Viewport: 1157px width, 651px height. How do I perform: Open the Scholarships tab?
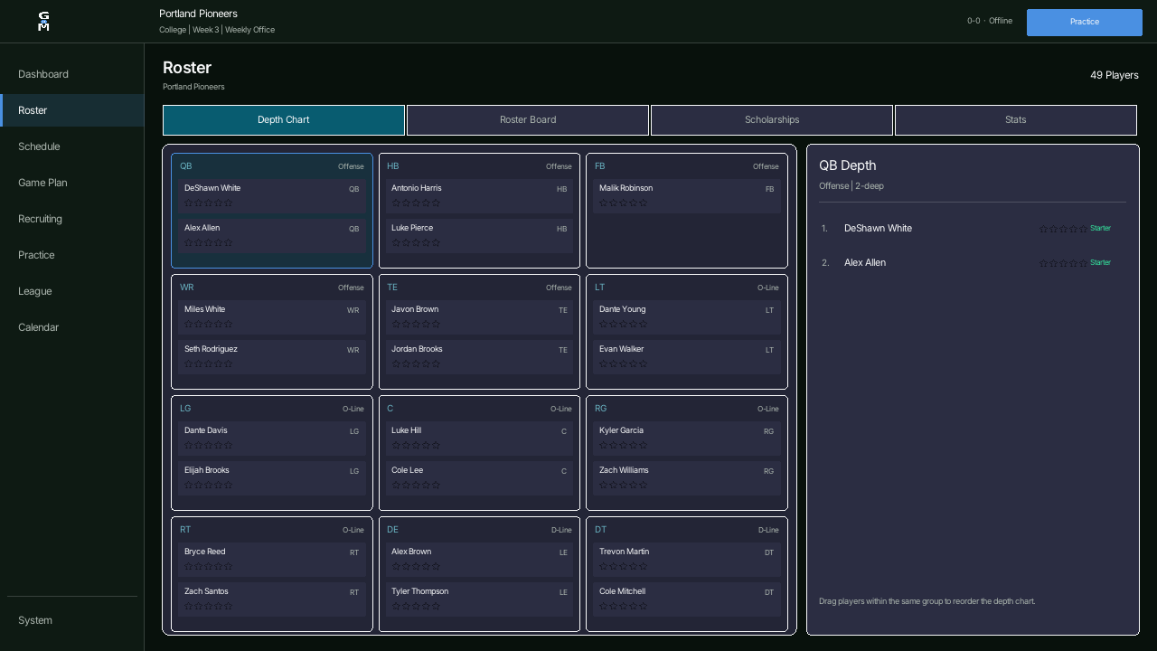tap(772, 120)
